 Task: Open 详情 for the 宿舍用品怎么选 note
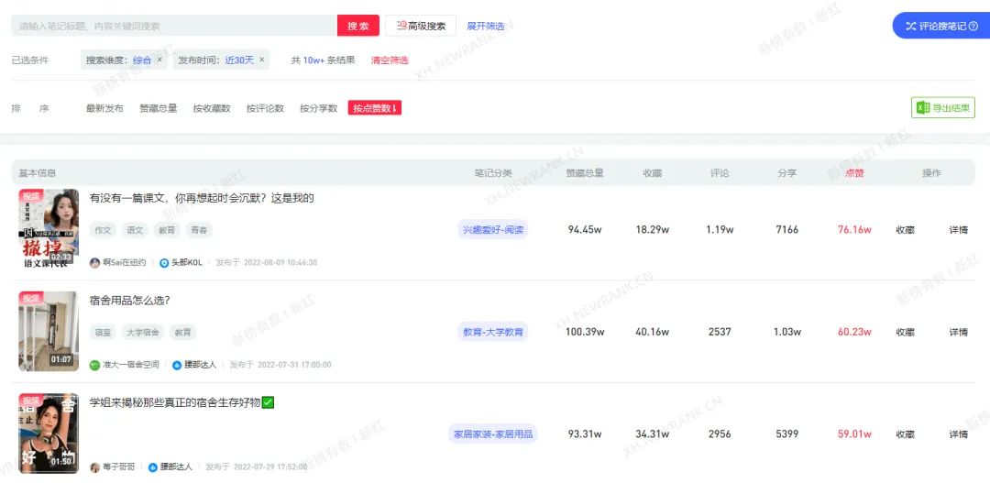tap(958, 332)
